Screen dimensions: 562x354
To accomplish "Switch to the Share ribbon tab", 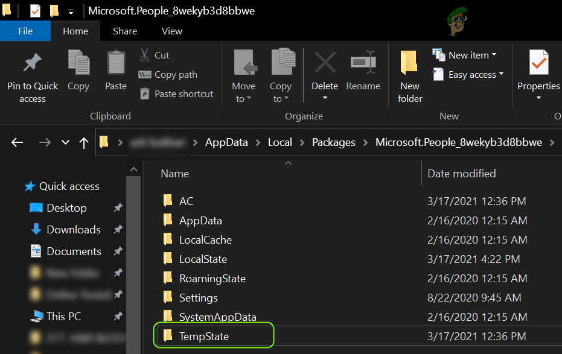I will [124, 31].
